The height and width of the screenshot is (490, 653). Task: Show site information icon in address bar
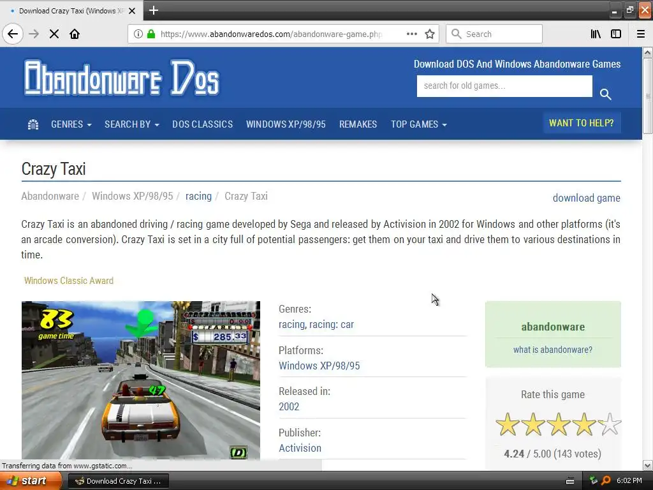coord(138,34)
